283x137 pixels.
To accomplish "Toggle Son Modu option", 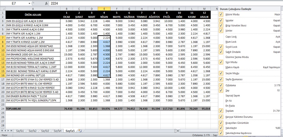I will [250, 62].
